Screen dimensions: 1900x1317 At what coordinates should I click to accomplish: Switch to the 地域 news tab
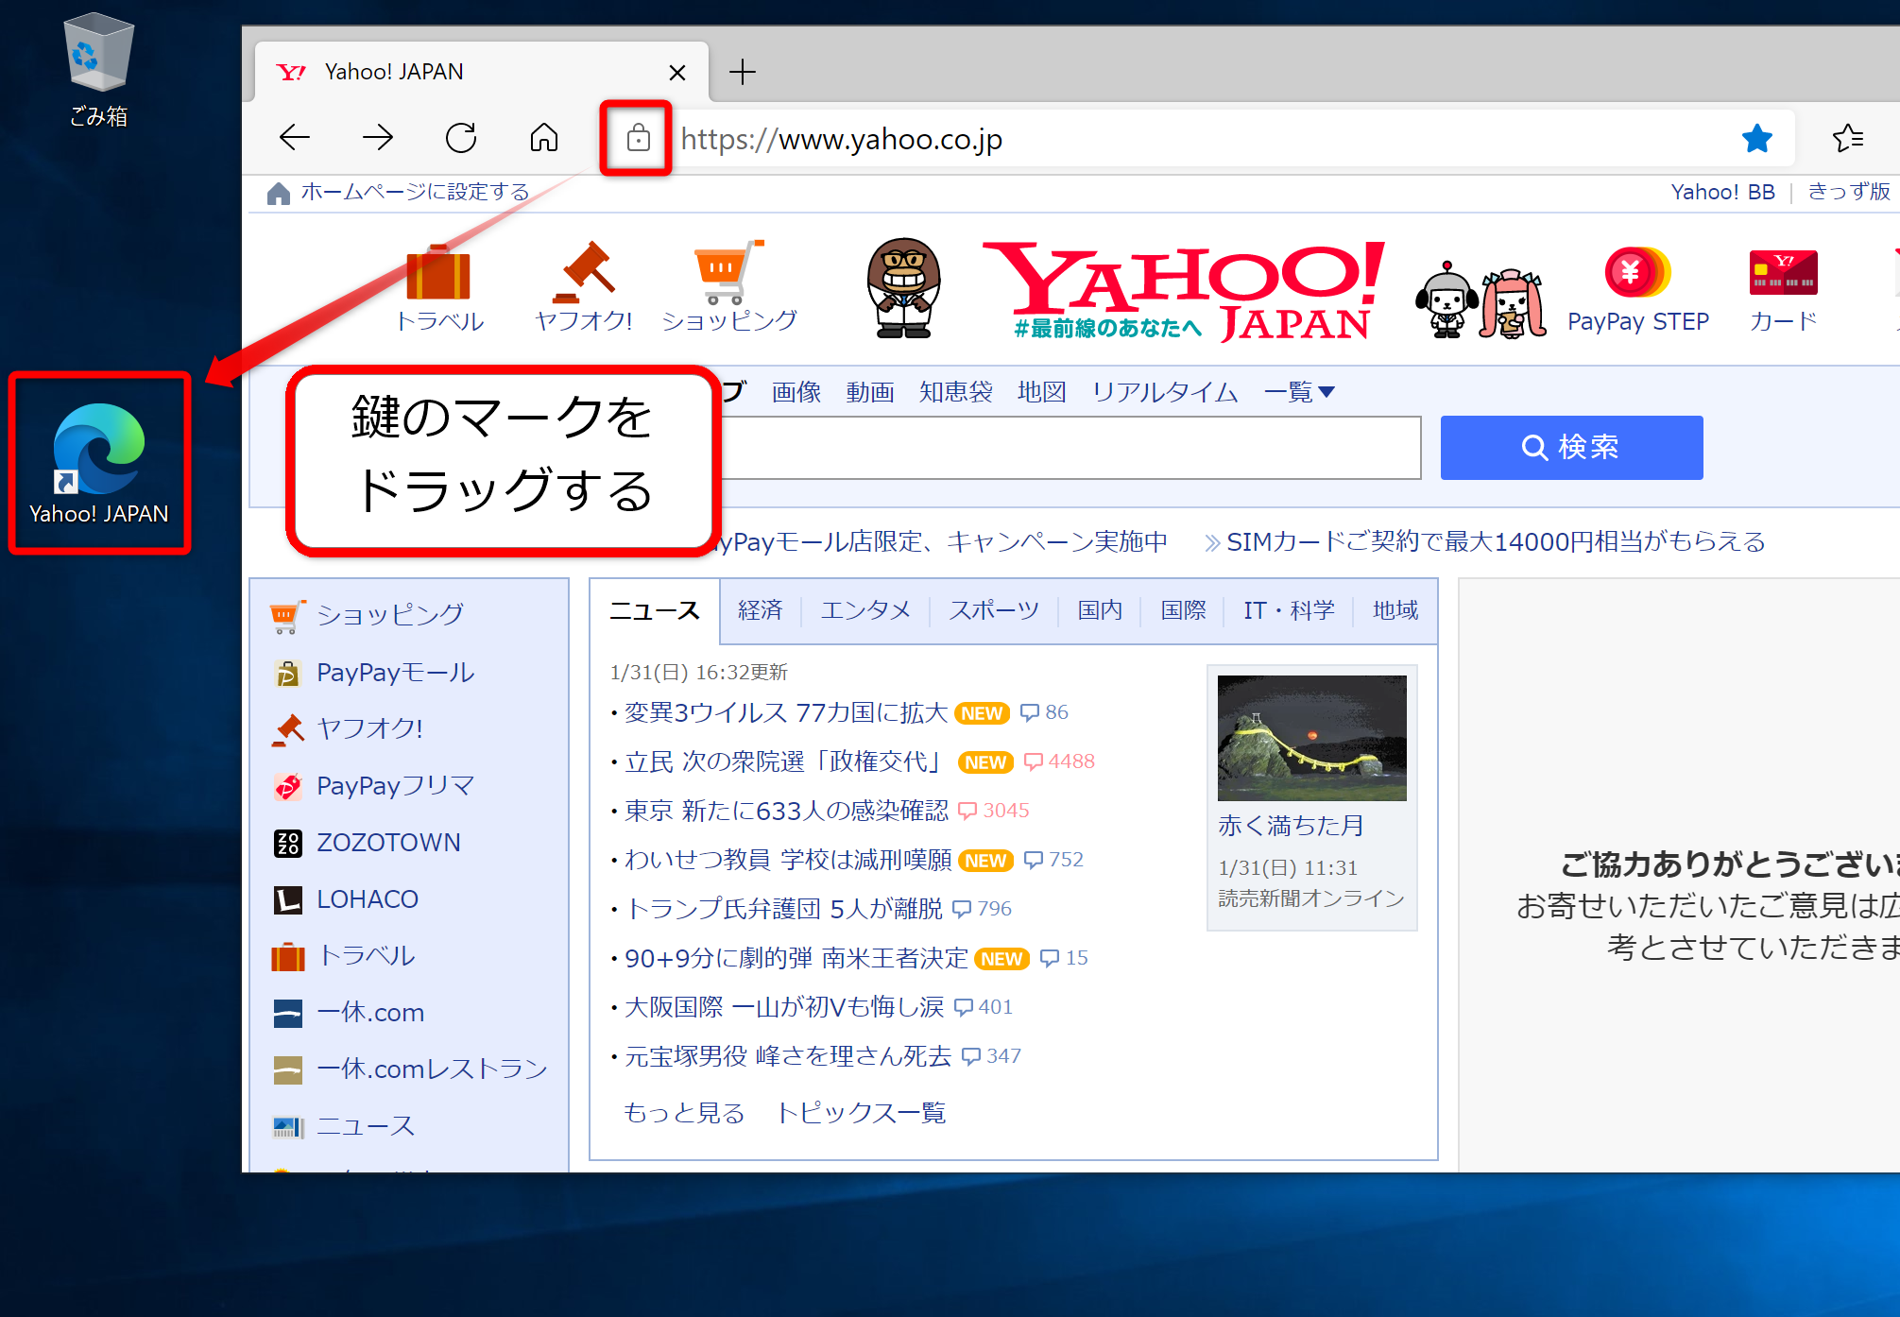click(1395, 611)
